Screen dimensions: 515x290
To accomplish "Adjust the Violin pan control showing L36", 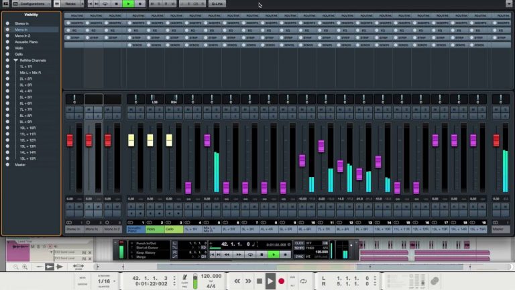I will pyautogui.click(x=154, y=99).
